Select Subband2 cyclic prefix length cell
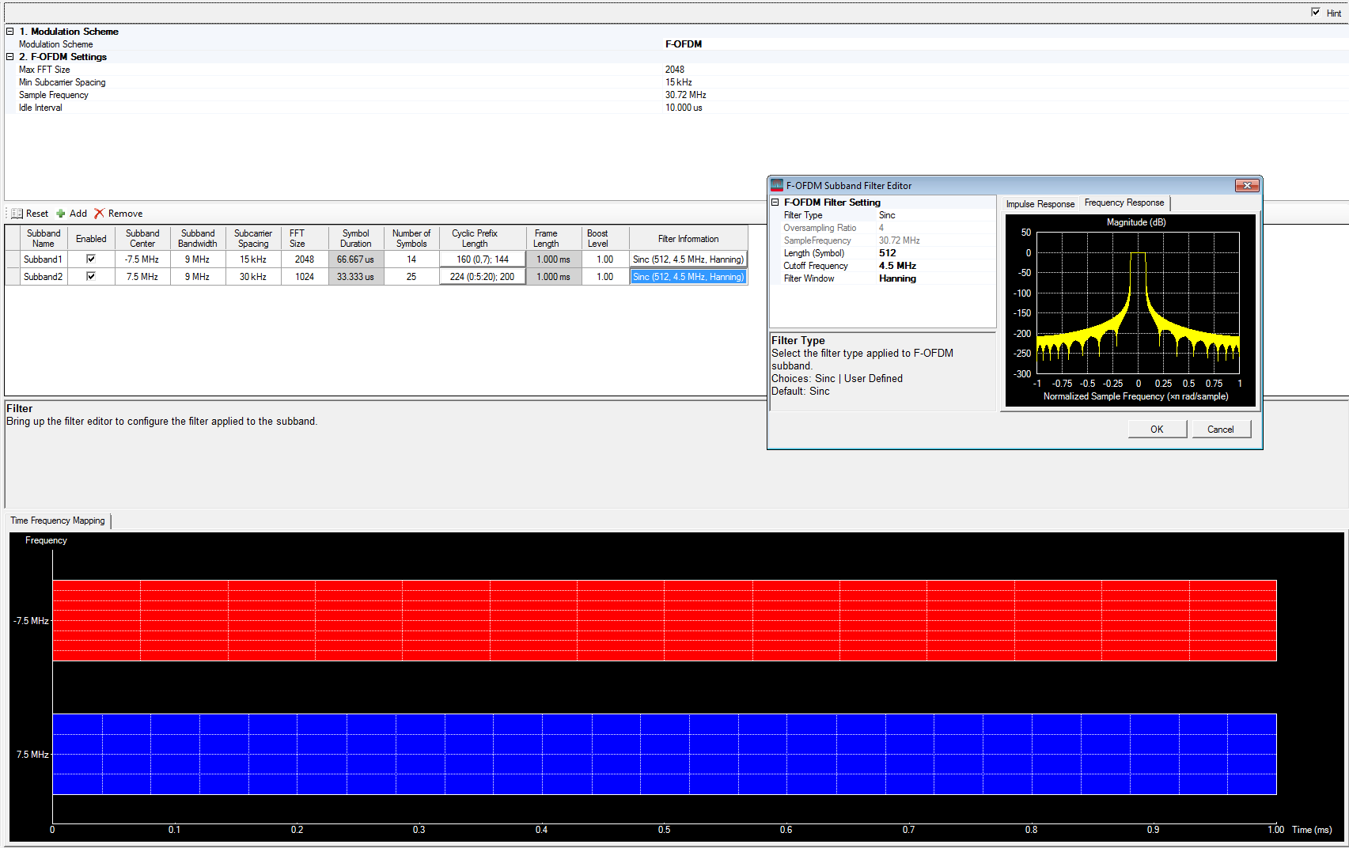Viewport: 1349px width, 848px height. 482,276
